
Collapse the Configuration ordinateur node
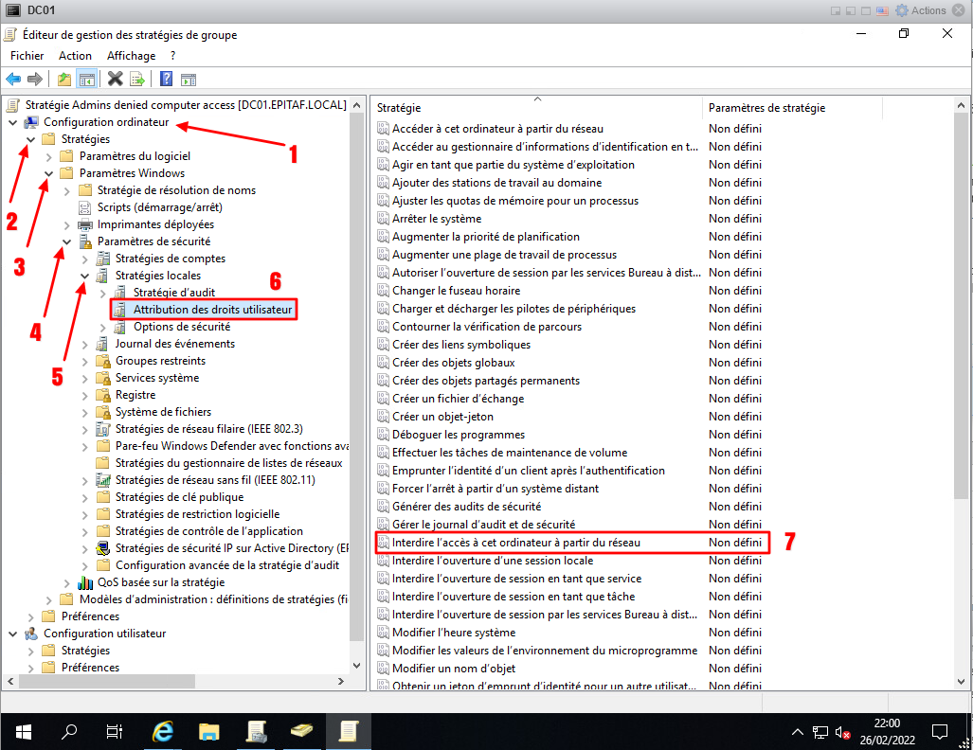[13, 123]
